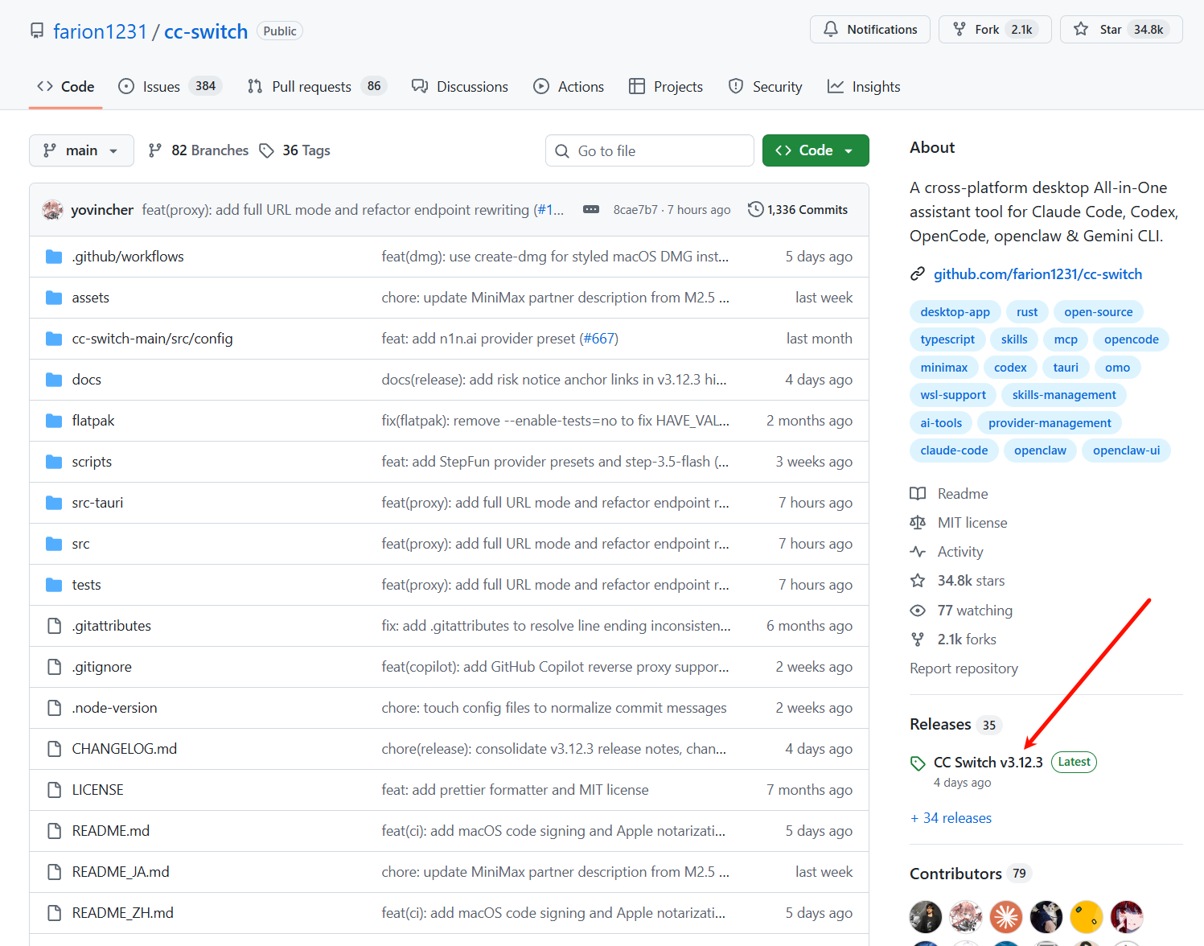Open the tests folder
This screenshot has width=1204, height=946.
click(x=87, y=585)
